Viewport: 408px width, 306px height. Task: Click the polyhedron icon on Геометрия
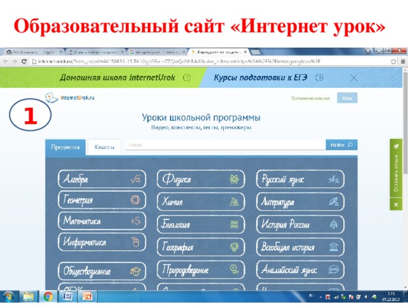pos(135,200)
